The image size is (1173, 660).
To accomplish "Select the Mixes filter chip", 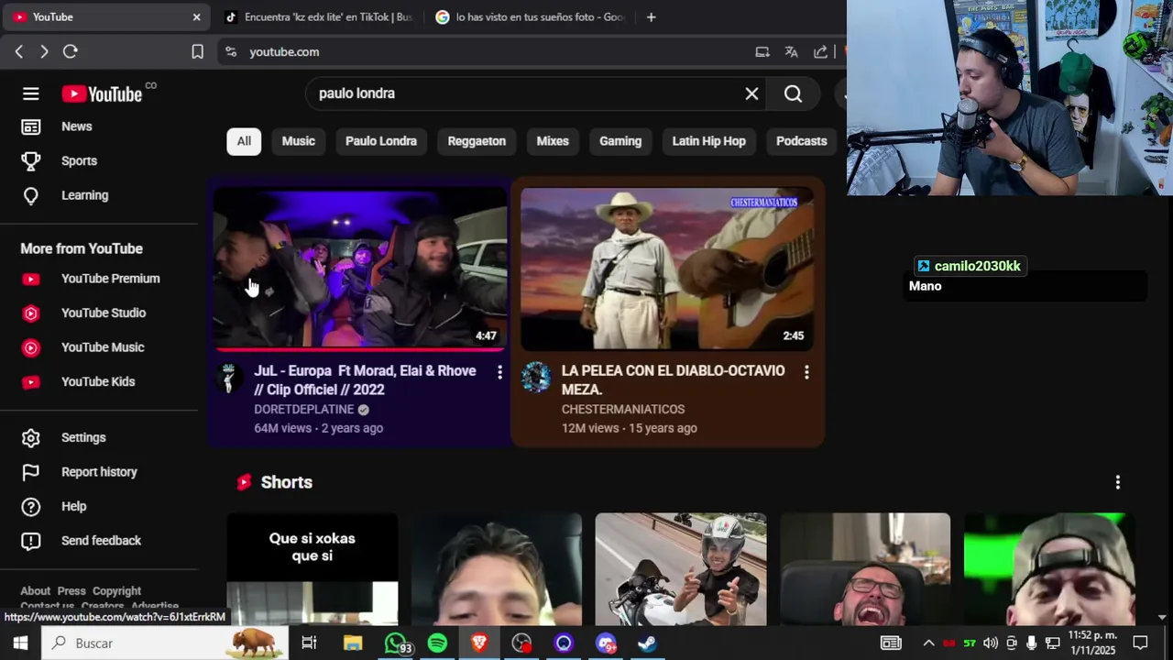I will [x=553, y=141].
